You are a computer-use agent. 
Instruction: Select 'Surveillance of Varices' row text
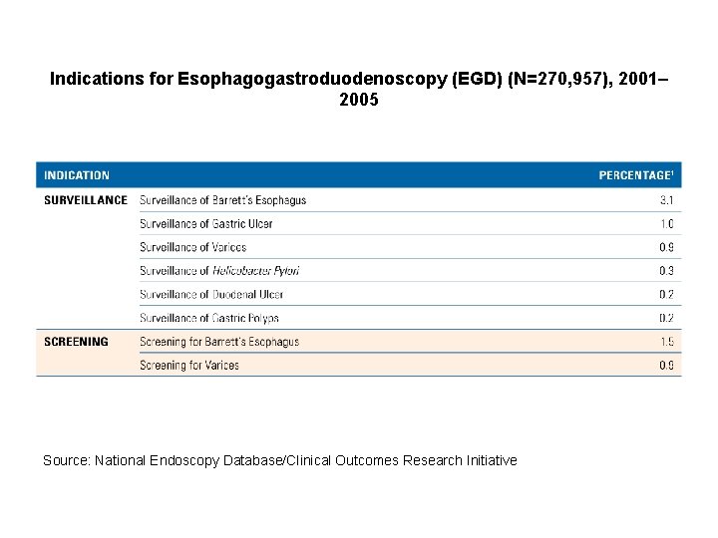tap(193, 247)
